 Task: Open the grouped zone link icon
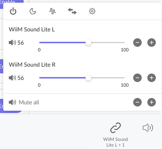point(116,128)
